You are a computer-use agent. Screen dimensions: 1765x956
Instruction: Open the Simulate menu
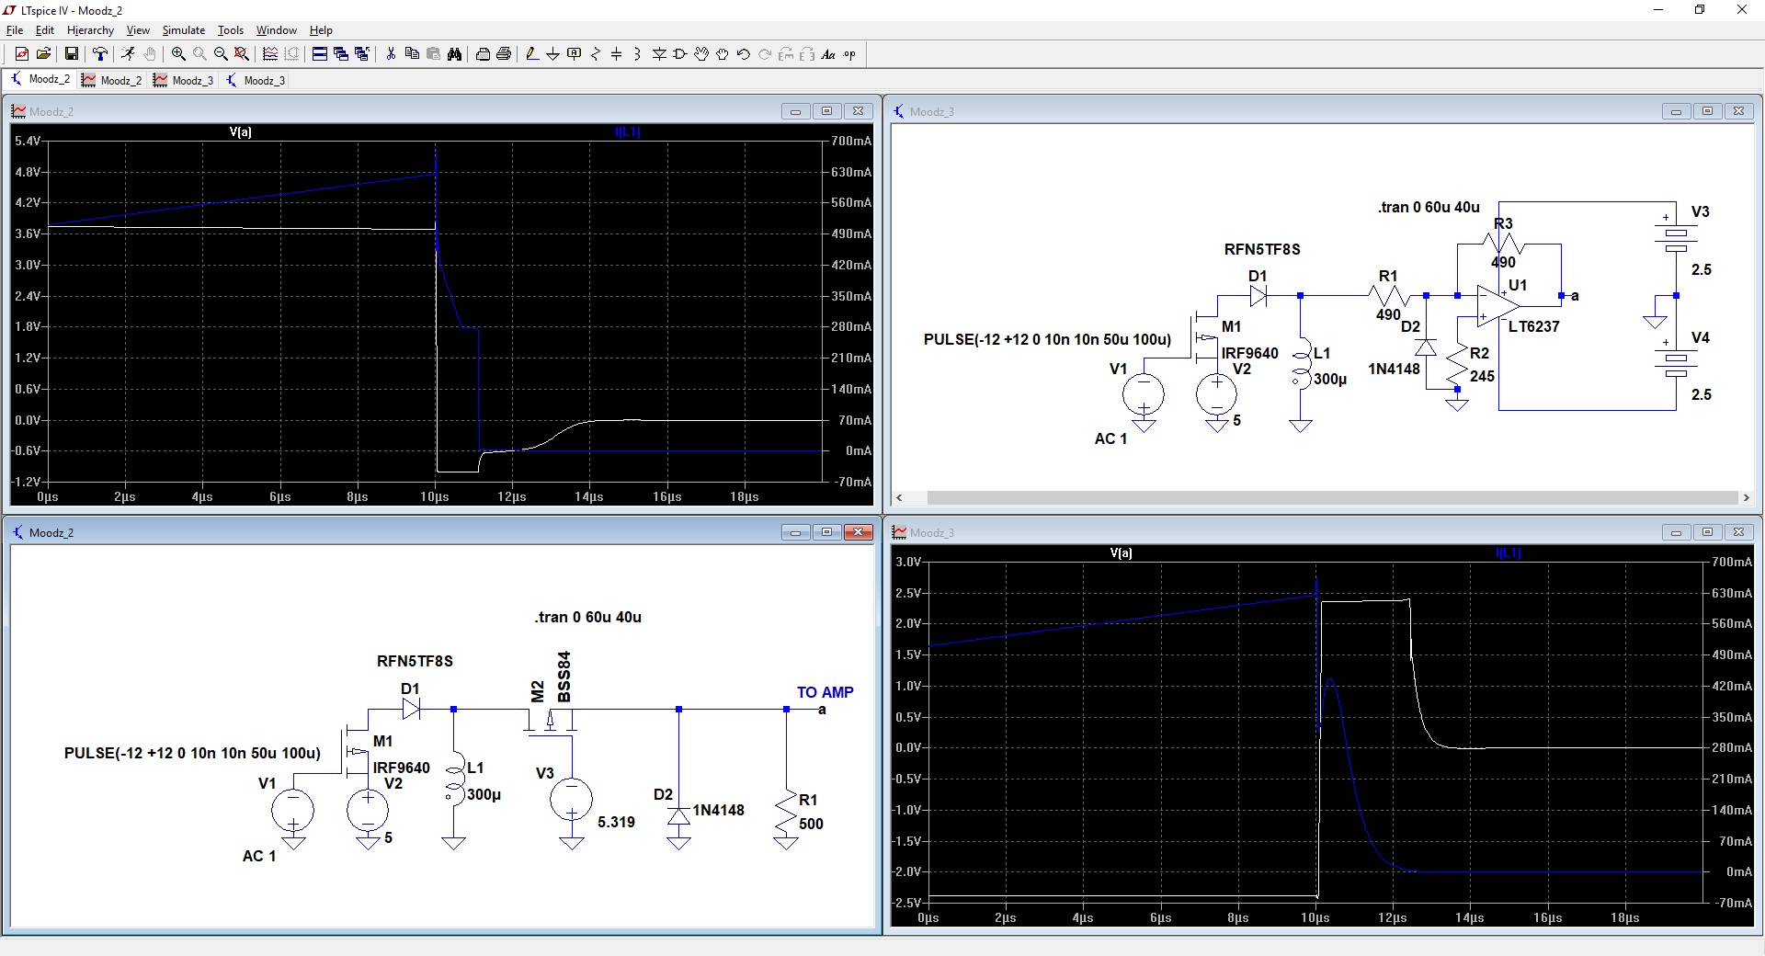(183, 30)
